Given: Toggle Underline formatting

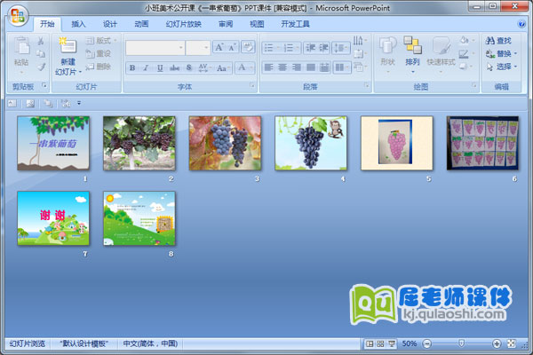Looking at the screenshot, I should point(160,67).
